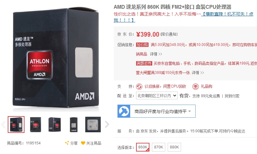Expand the 商品好评度与行业均值持平 dropdown
257x154 pixels.
click(162, 111)
